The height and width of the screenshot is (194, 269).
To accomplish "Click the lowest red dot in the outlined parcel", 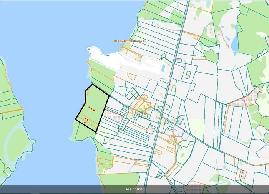I will (x=85, y=123).
